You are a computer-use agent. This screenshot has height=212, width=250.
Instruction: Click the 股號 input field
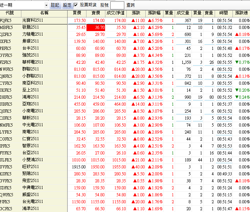117,5
